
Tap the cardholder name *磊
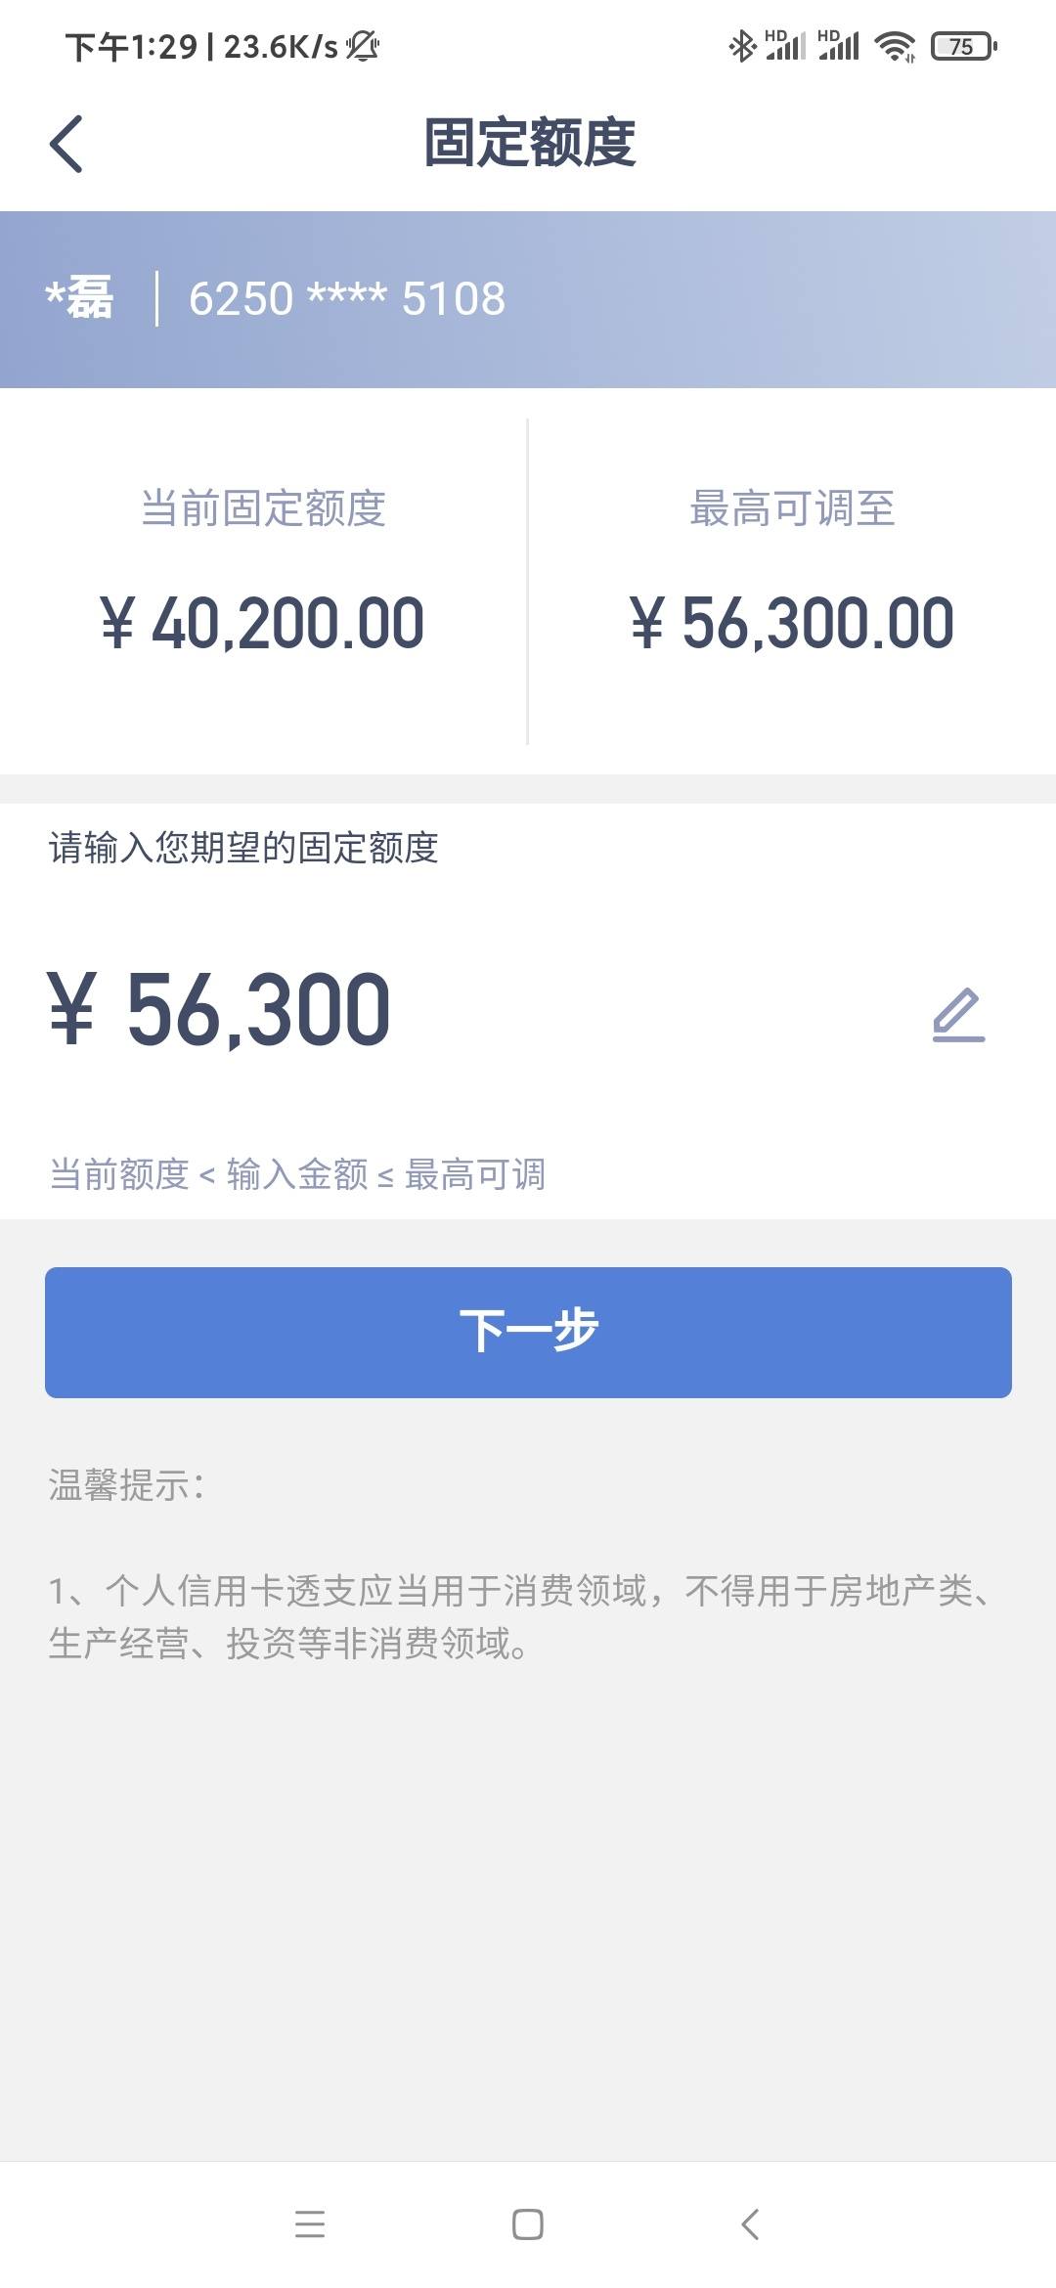[x=79, y=297]
